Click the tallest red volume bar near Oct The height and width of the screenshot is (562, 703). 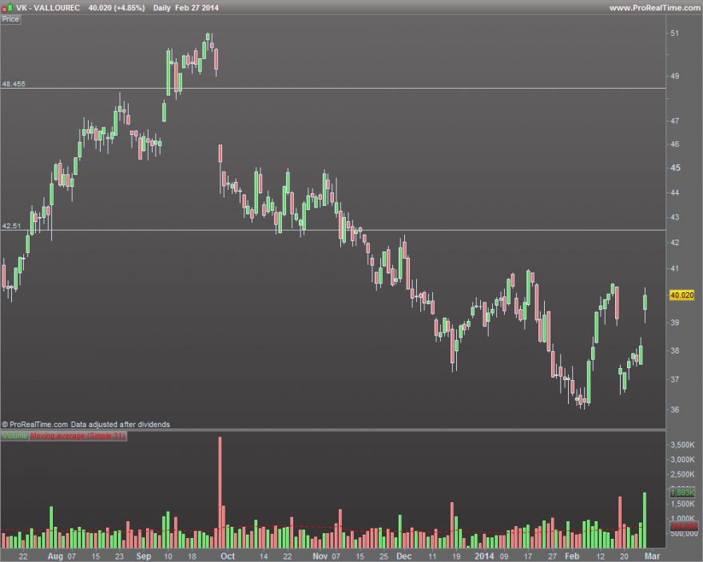tap(220, 492)
